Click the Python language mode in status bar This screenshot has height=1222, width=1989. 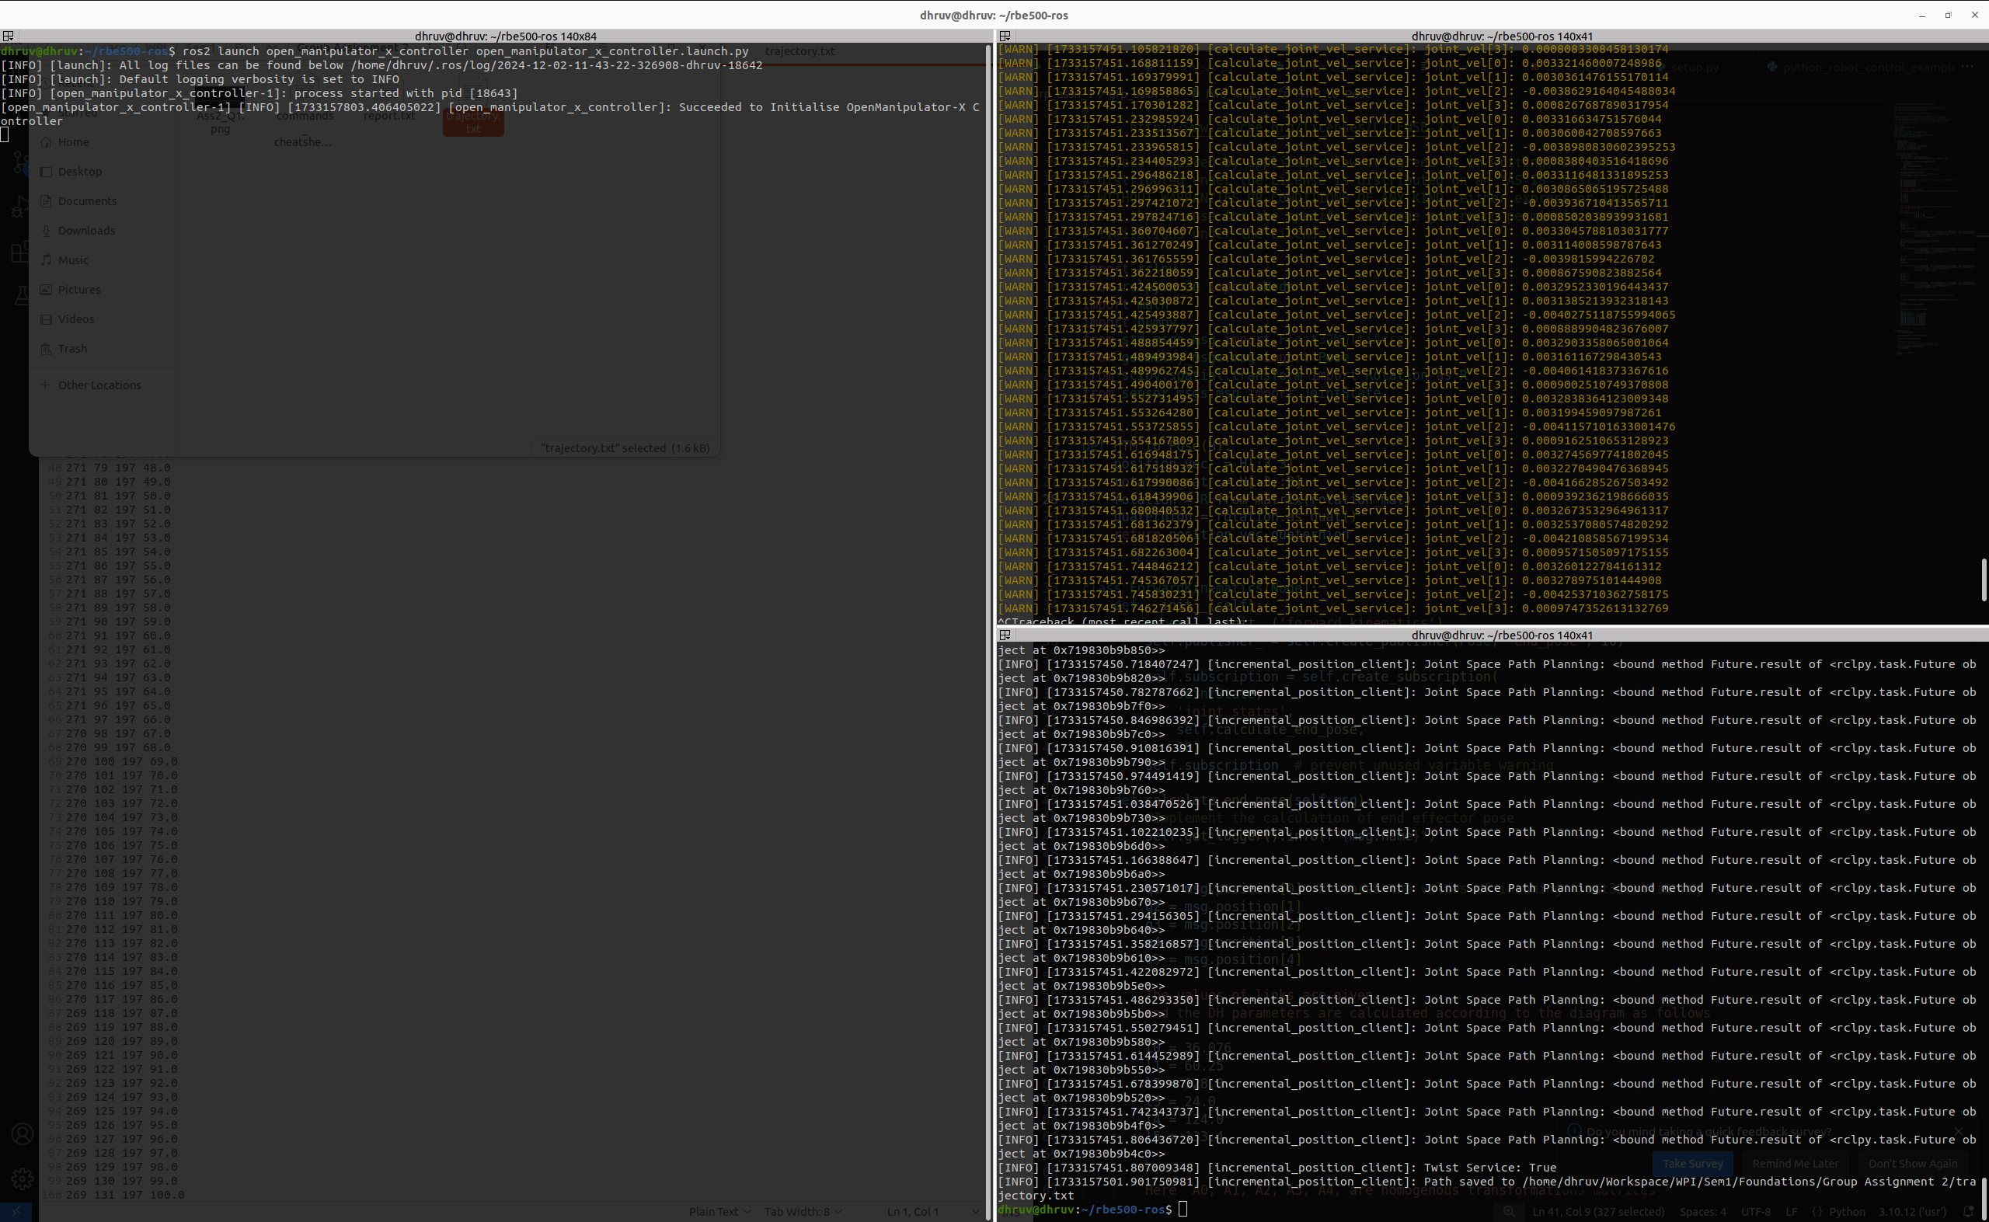coord(1846,1211)
